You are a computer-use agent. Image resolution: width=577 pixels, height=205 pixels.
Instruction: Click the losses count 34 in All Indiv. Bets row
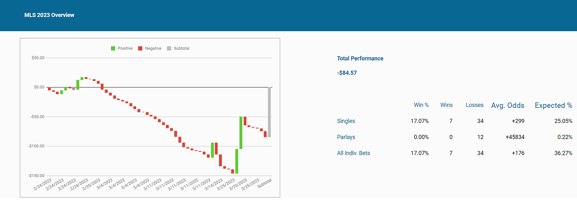[x=480, y=153]
